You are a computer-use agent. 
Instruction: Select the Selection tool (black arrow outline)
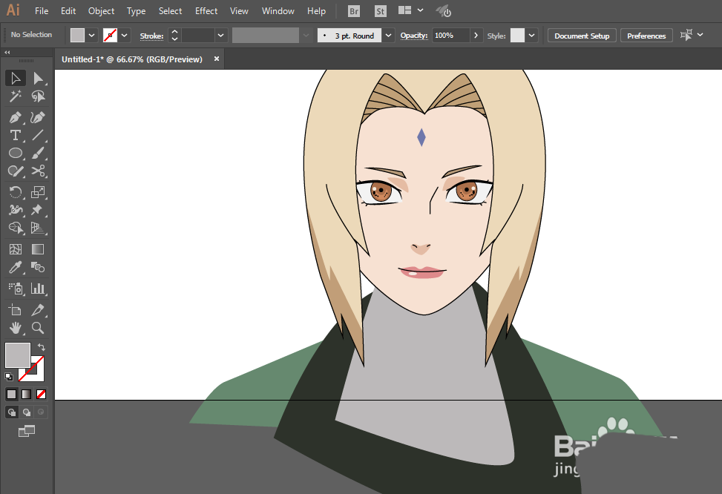pos(15,79)
